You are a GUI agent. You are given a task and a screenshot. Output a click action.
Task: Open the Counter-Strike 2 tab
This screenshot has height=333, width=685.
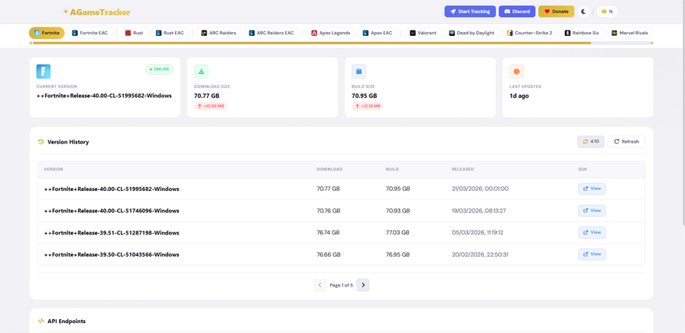coord(529,33)
